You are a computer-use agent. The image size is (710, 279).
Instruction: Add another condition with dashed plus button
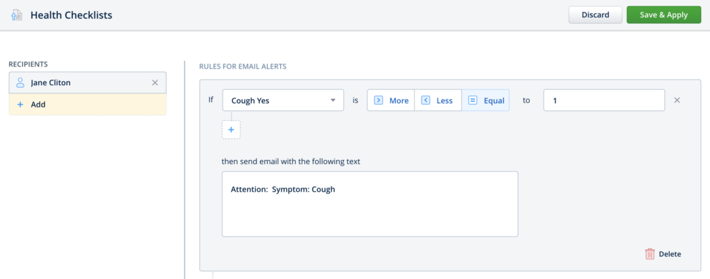(x=231, y=129)
